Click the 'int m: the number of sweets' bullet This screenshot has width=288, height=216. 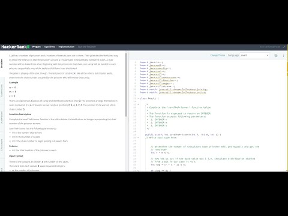click(x=26, y=137)
